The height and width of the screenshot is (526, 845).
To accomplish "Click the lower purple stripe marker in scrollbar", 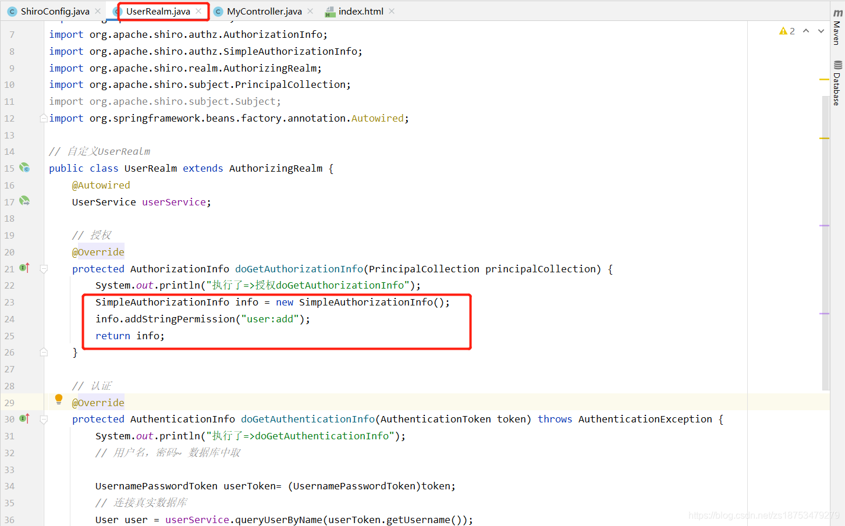I will point(824,314).
